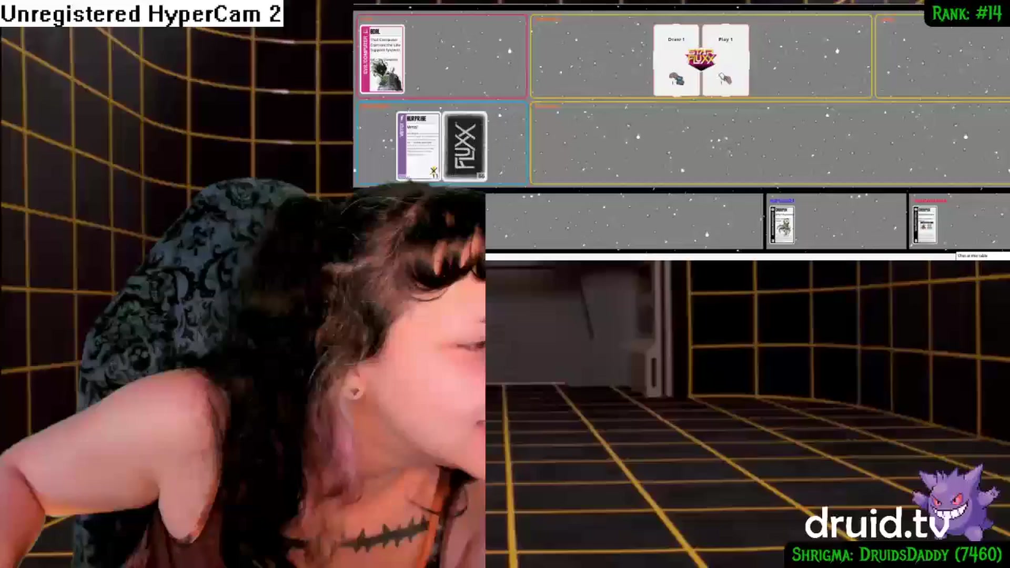Click the black Fluxx draw deck
This screenshot has height=568, width=1010.
pyautogui.click(x=464, y=146)
